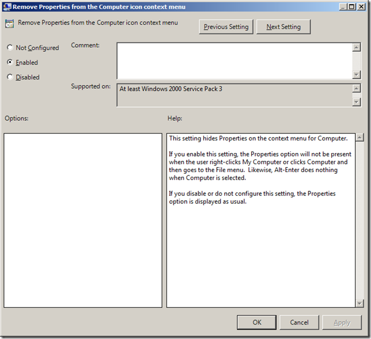Click the Cancel button

tap(299, 322)
